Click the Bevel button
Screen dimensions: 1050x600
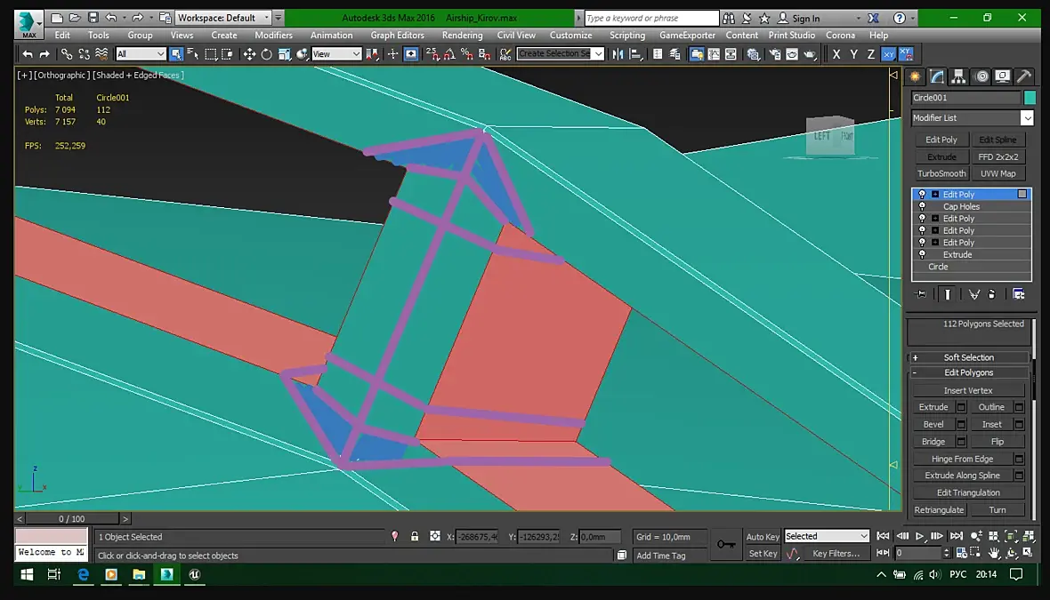(x=933, y=425)
